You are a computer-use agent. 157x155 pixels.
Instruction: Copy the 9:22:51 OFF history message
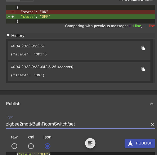(x=143, y=48)
